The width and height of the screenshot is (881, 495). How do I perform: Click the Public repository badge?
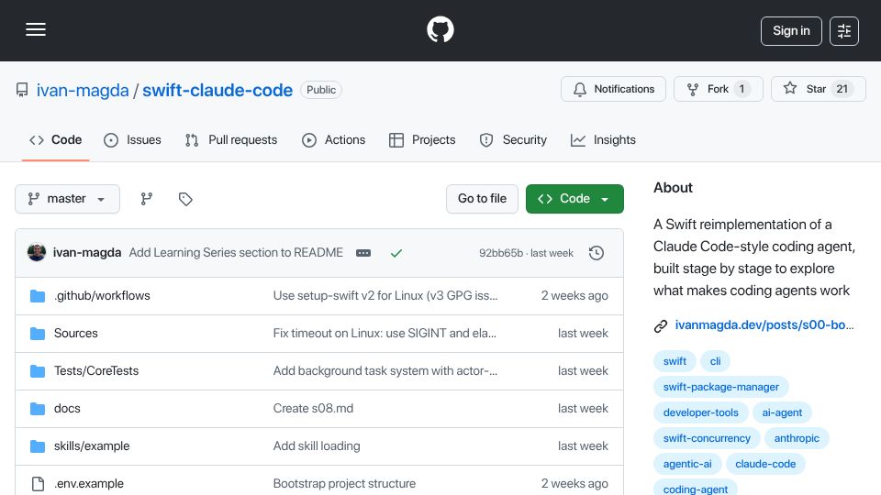321,90
